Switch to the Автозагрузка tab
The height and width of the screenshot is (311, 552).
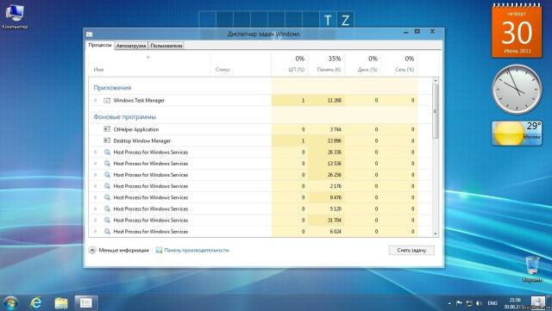point(131,46)
